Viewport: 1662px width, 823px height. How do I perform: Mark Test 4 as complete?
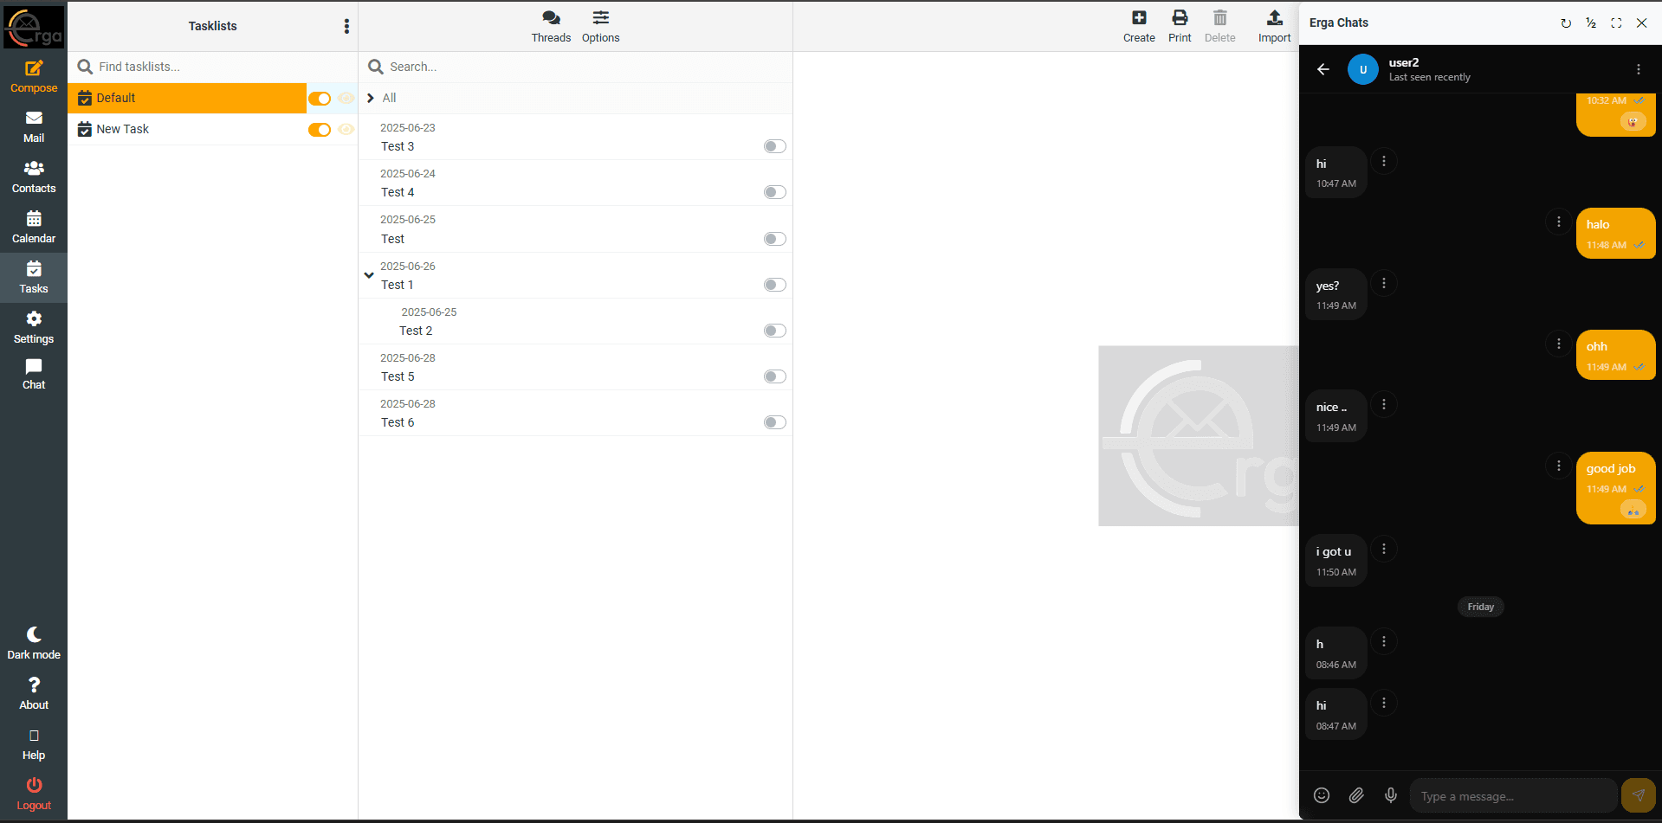coord(775,192)
